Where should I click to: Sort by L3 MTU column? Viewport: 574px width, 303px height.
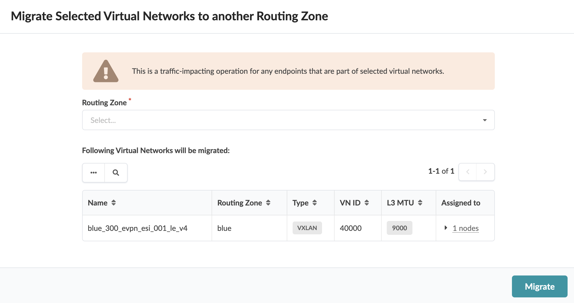(420, 203)
